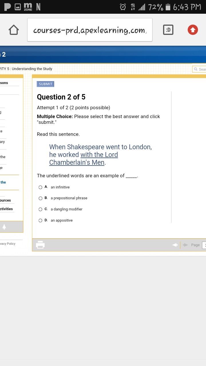206x366 pixels.
Task: Go to next page arrow
Action: pyautogui.click(x=185, y=245)
